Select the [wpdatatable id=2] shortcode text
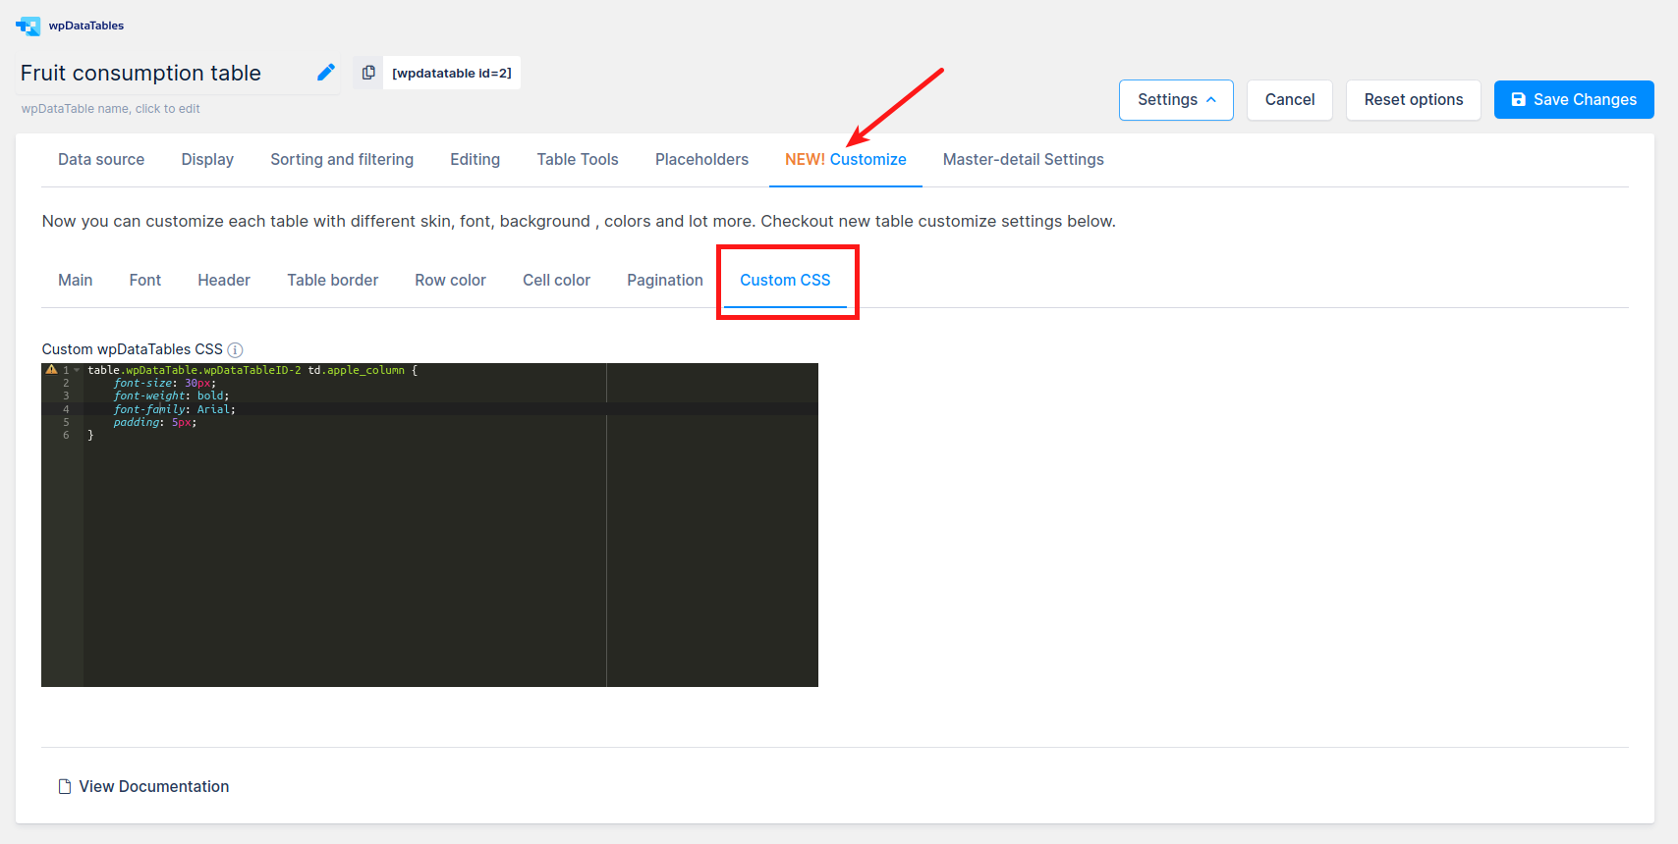 click(451, 73)
